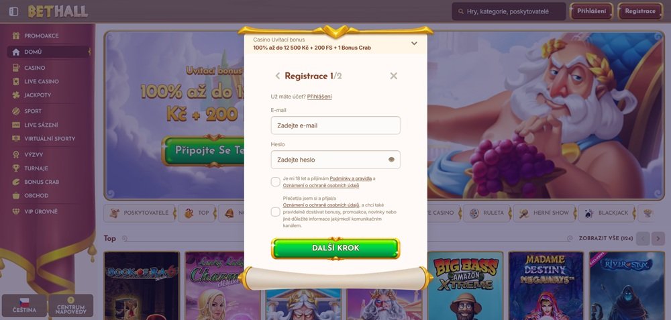Image resolution: width=671 pixels, height=320 pixels.
Task: Focus the e-mail input field
Action: pyautogui.click(x=335, y=125)
